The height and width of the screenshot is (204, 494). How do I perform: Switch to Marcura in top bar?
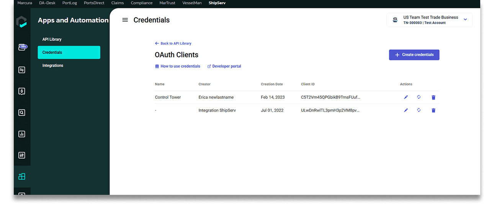[x=25, y=3]
